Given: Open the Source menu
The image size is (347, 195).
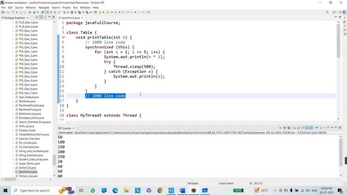Looking at the screenshot, I should point(19,8).
